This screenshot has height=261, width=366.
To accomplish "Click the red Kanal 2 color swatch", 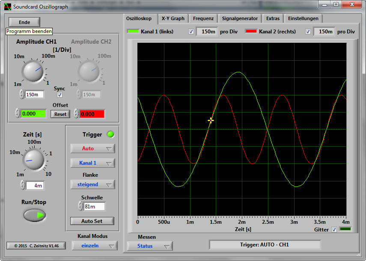I will pyautogui.click(x=251, y=31).
